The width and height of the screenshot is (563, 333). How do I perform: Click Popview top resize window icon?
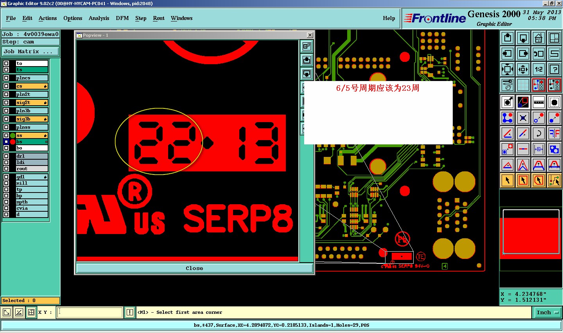click(x=307, y=47)
